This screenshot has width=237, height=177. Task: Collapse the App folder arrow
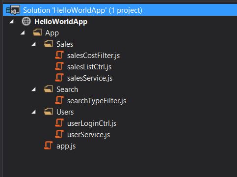point(23,33)
